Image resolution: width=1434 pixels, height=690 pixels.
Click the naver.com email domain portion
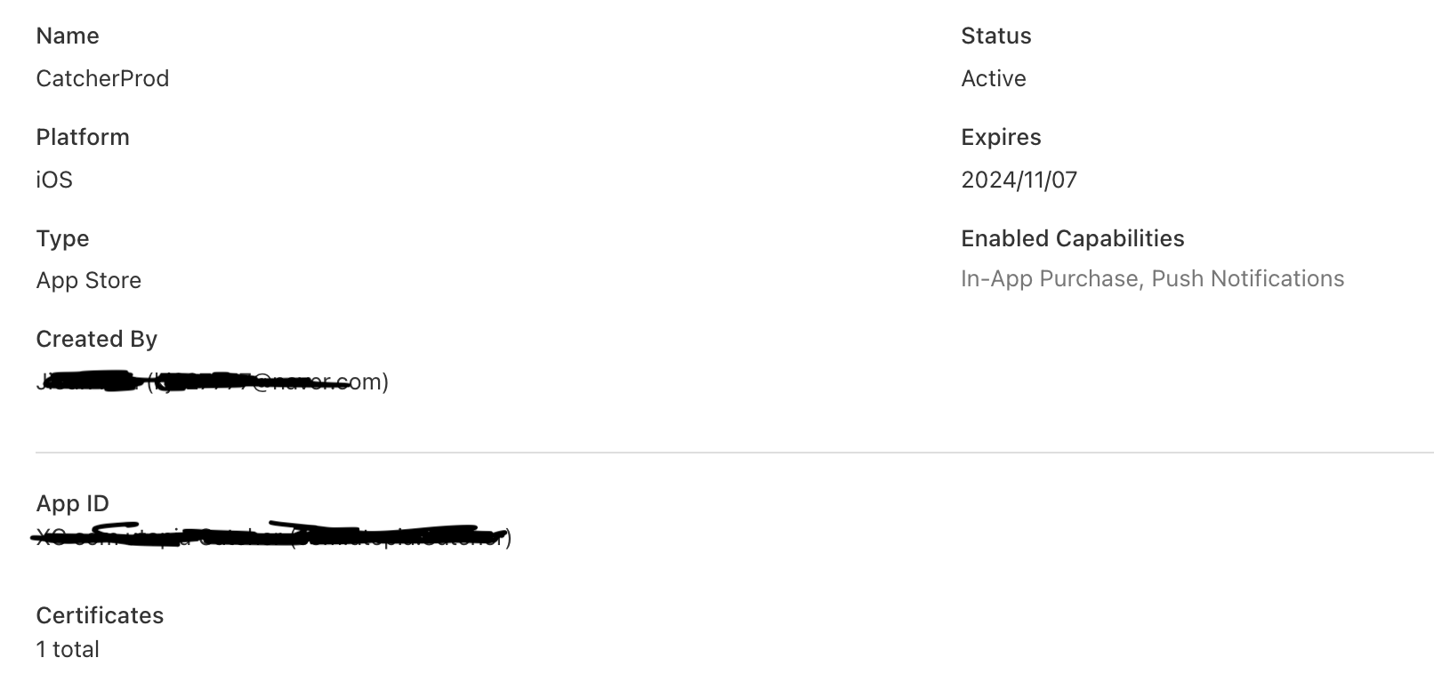pos(318,381)
